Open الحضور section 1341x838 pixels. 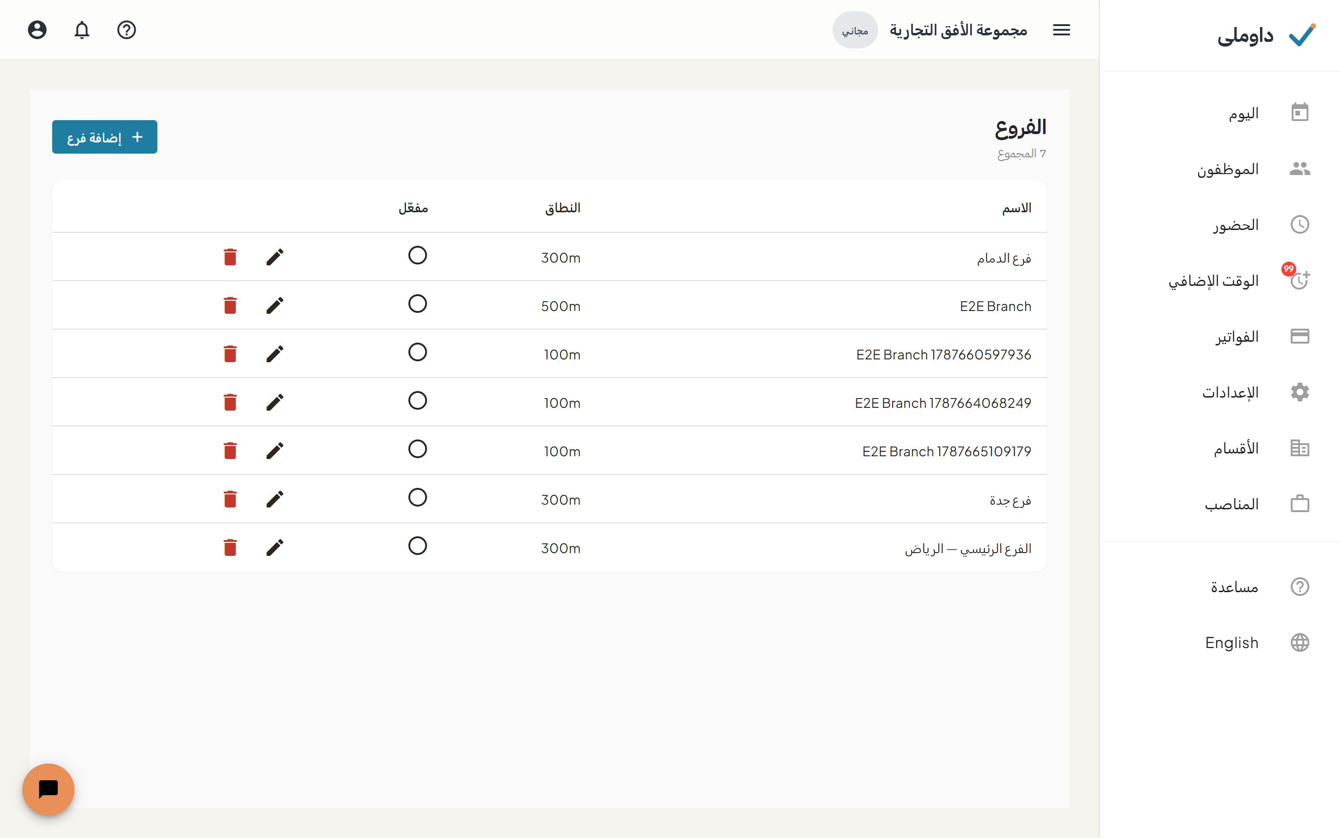tap(1220, 224)
